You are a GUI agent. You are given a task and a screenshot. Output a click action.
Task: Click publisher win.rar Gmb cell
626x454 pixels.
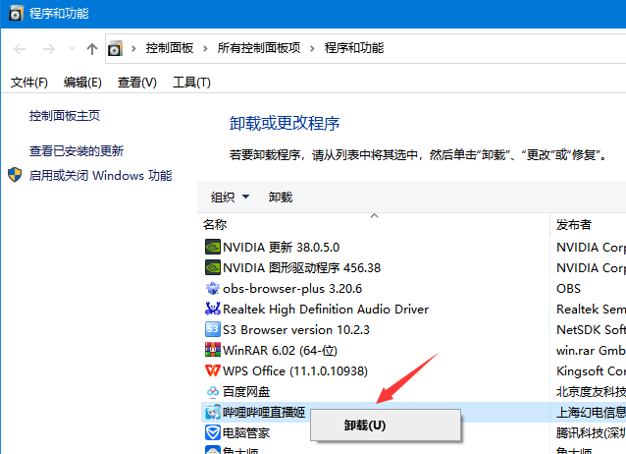[591, 351]
